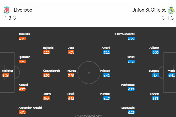This screenshot has height=117, width=176.
Task: Open the Union St.Gilloise team link
Action: tap(149, 10)
